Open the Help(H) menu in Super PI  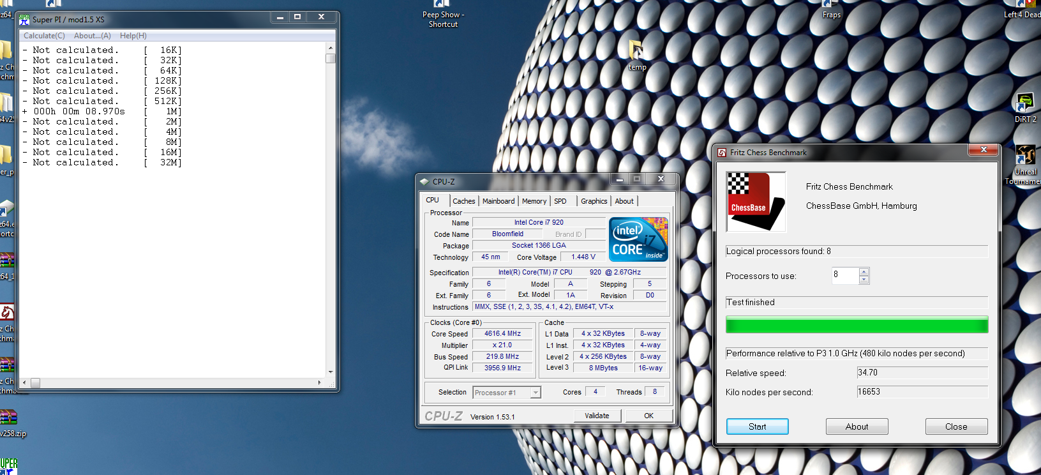pos(133,36)
